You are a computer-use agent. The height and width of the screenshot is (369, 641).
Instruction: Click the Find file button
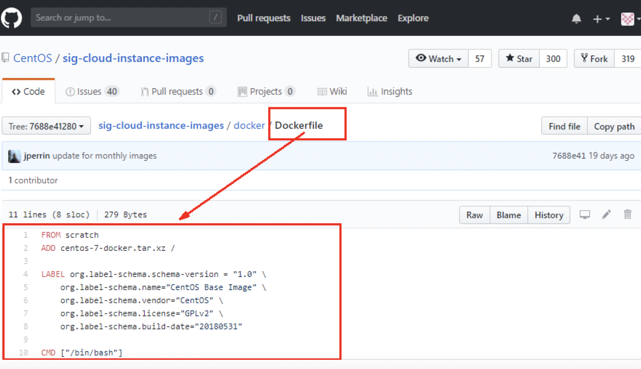[564, 126]
